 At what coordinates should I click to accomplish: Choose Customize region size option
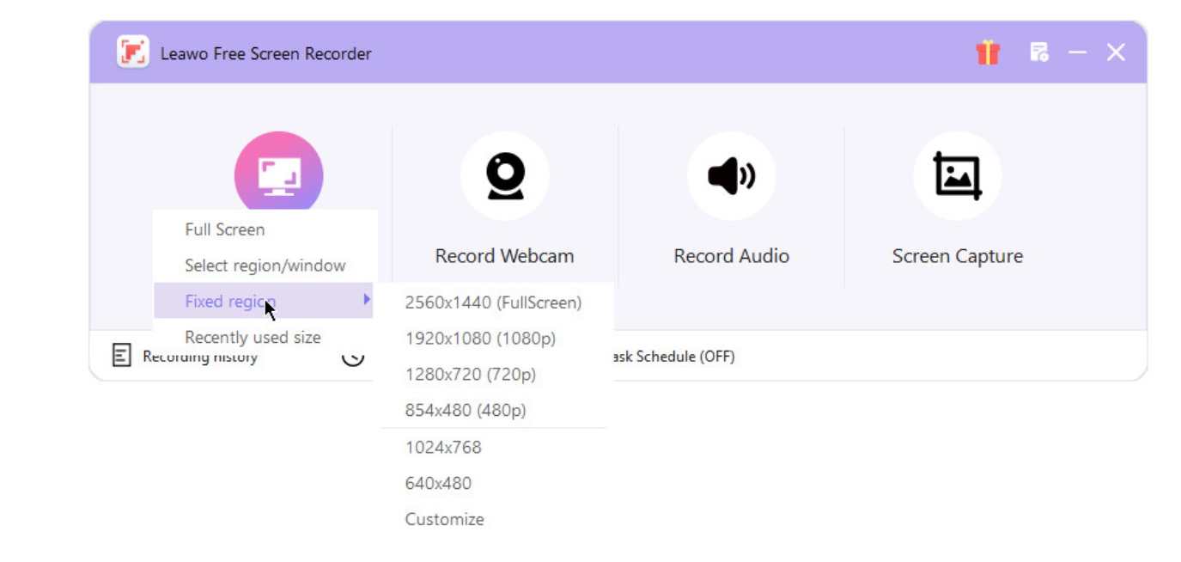(444, 520)
